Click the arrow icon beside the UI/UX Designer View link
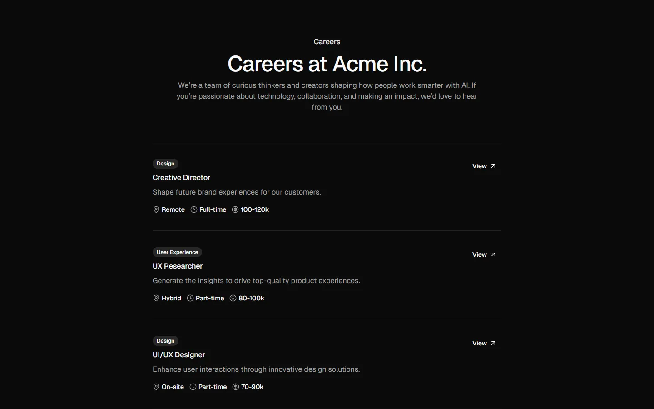Viewport: 654px width, 409px height. tap(493, 343)
